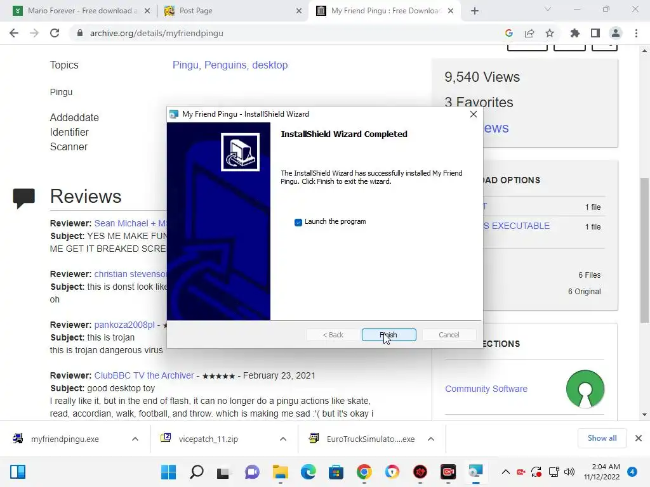650x487 pixels.
Task: Switch to Google Chrome on the taskbar
Action: [x=364, y=472]
